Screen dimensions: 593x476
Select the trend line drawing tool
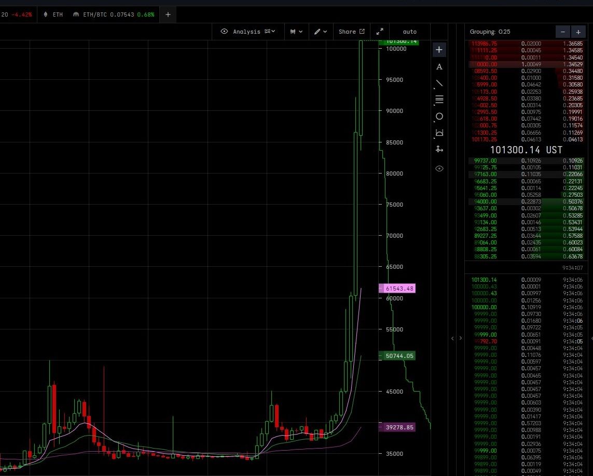point(439,83)
